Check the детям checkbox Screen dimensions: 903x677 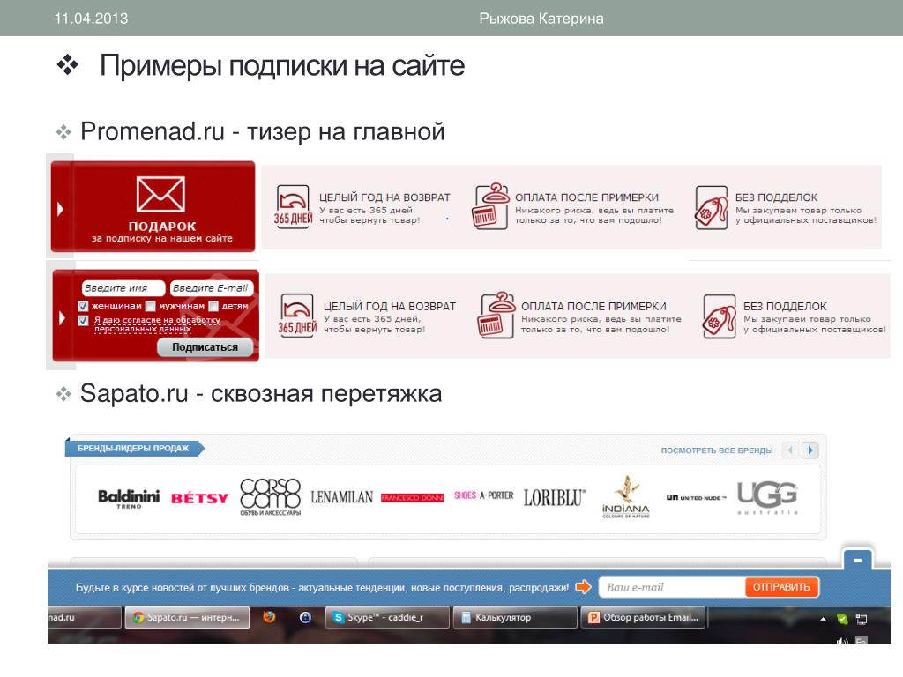(213, 306)
